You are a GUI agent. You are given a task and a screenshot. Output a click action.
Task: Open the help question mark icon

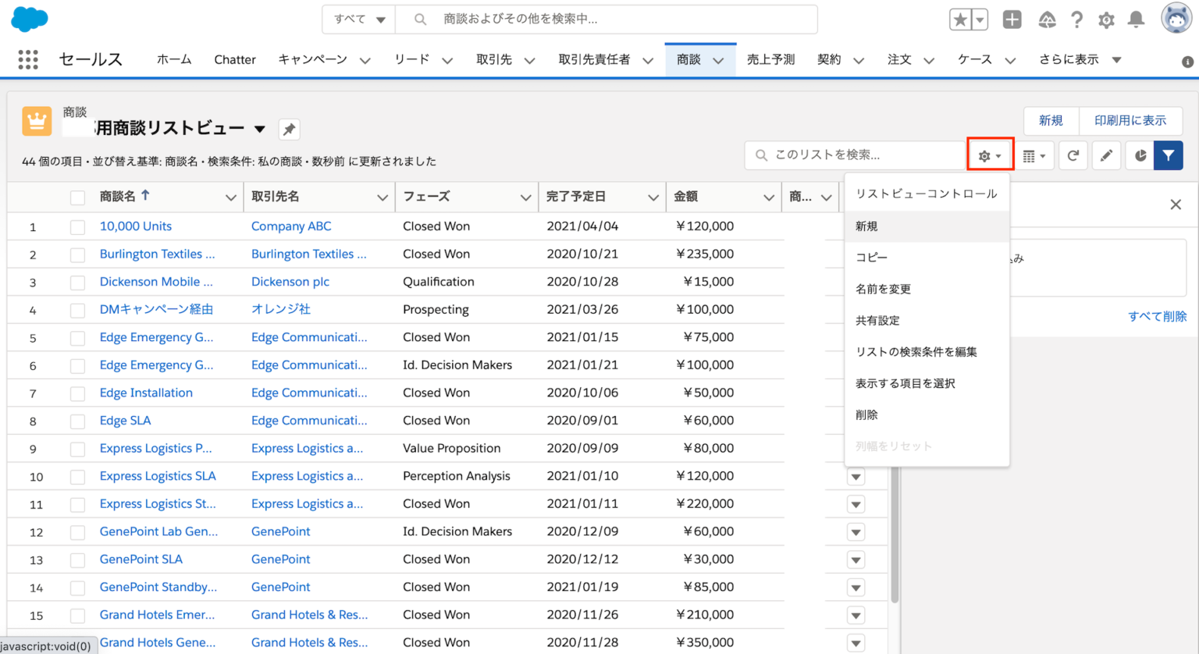(x=1076, y=20)
